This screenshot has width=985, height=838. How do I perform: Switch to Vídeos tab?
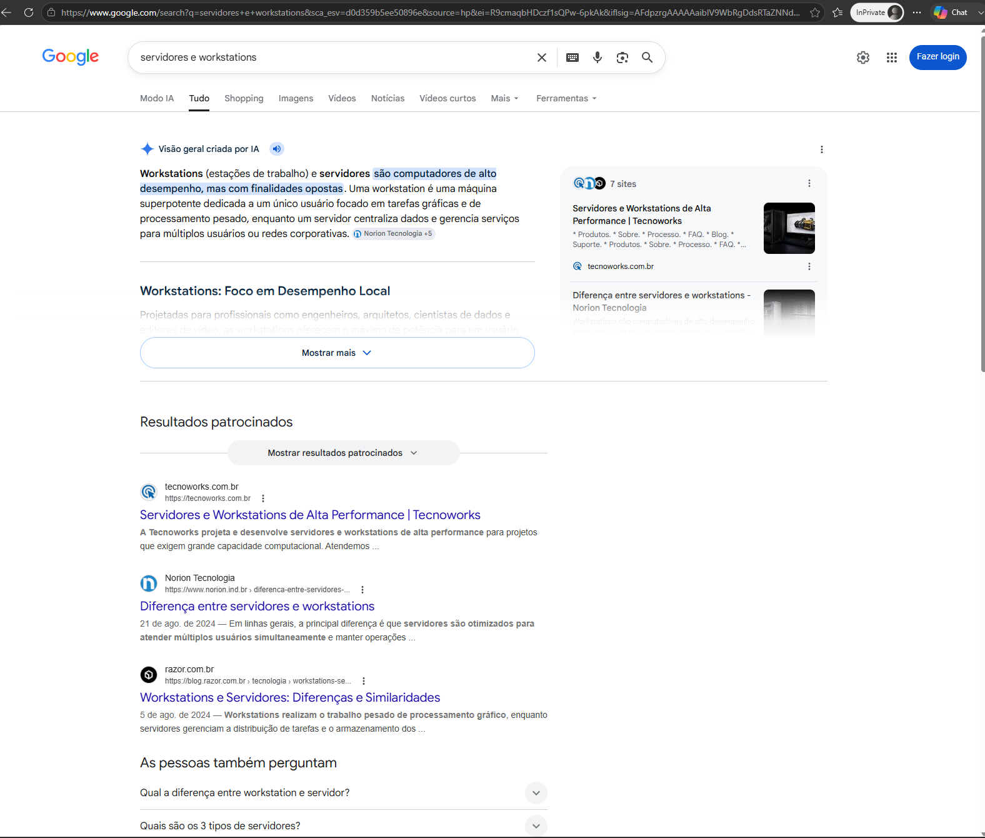pyautogui.click(x=342, y=98)
